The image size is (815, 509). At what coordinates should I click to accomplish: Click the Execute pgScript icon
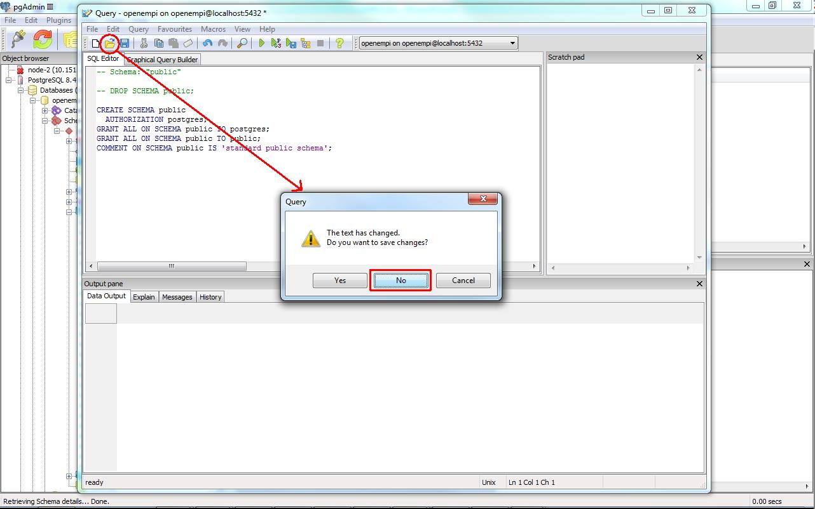point(276,43)
